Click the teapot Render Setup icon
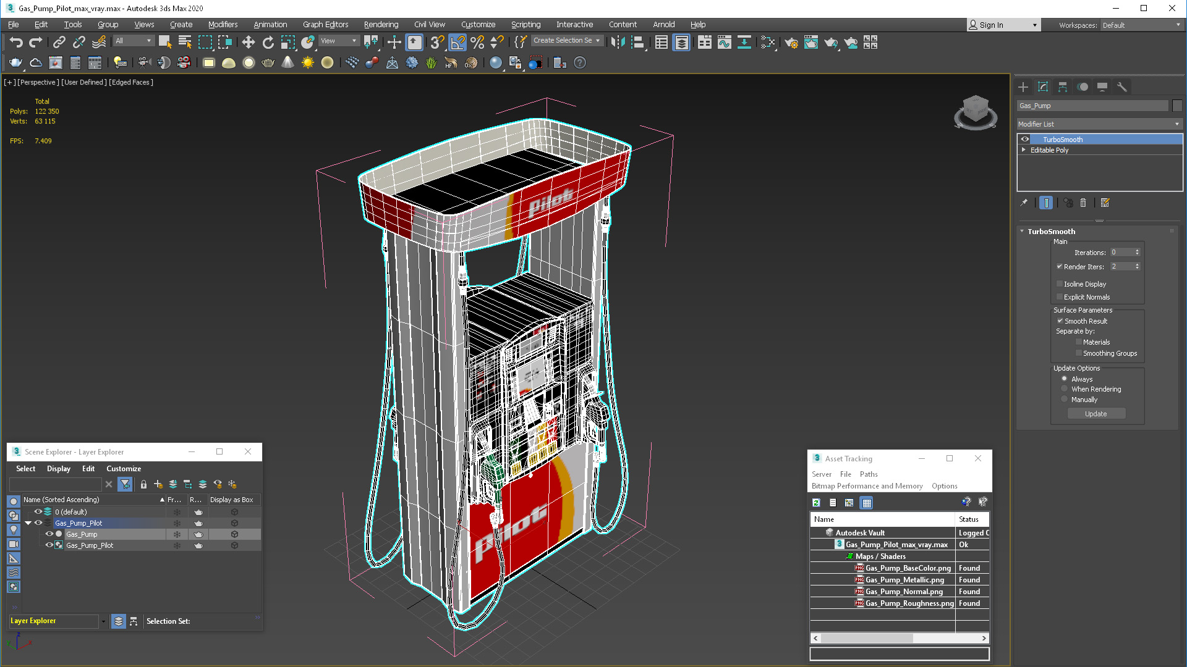This screenshot has height=667, width=1187. tap(791, 42)
